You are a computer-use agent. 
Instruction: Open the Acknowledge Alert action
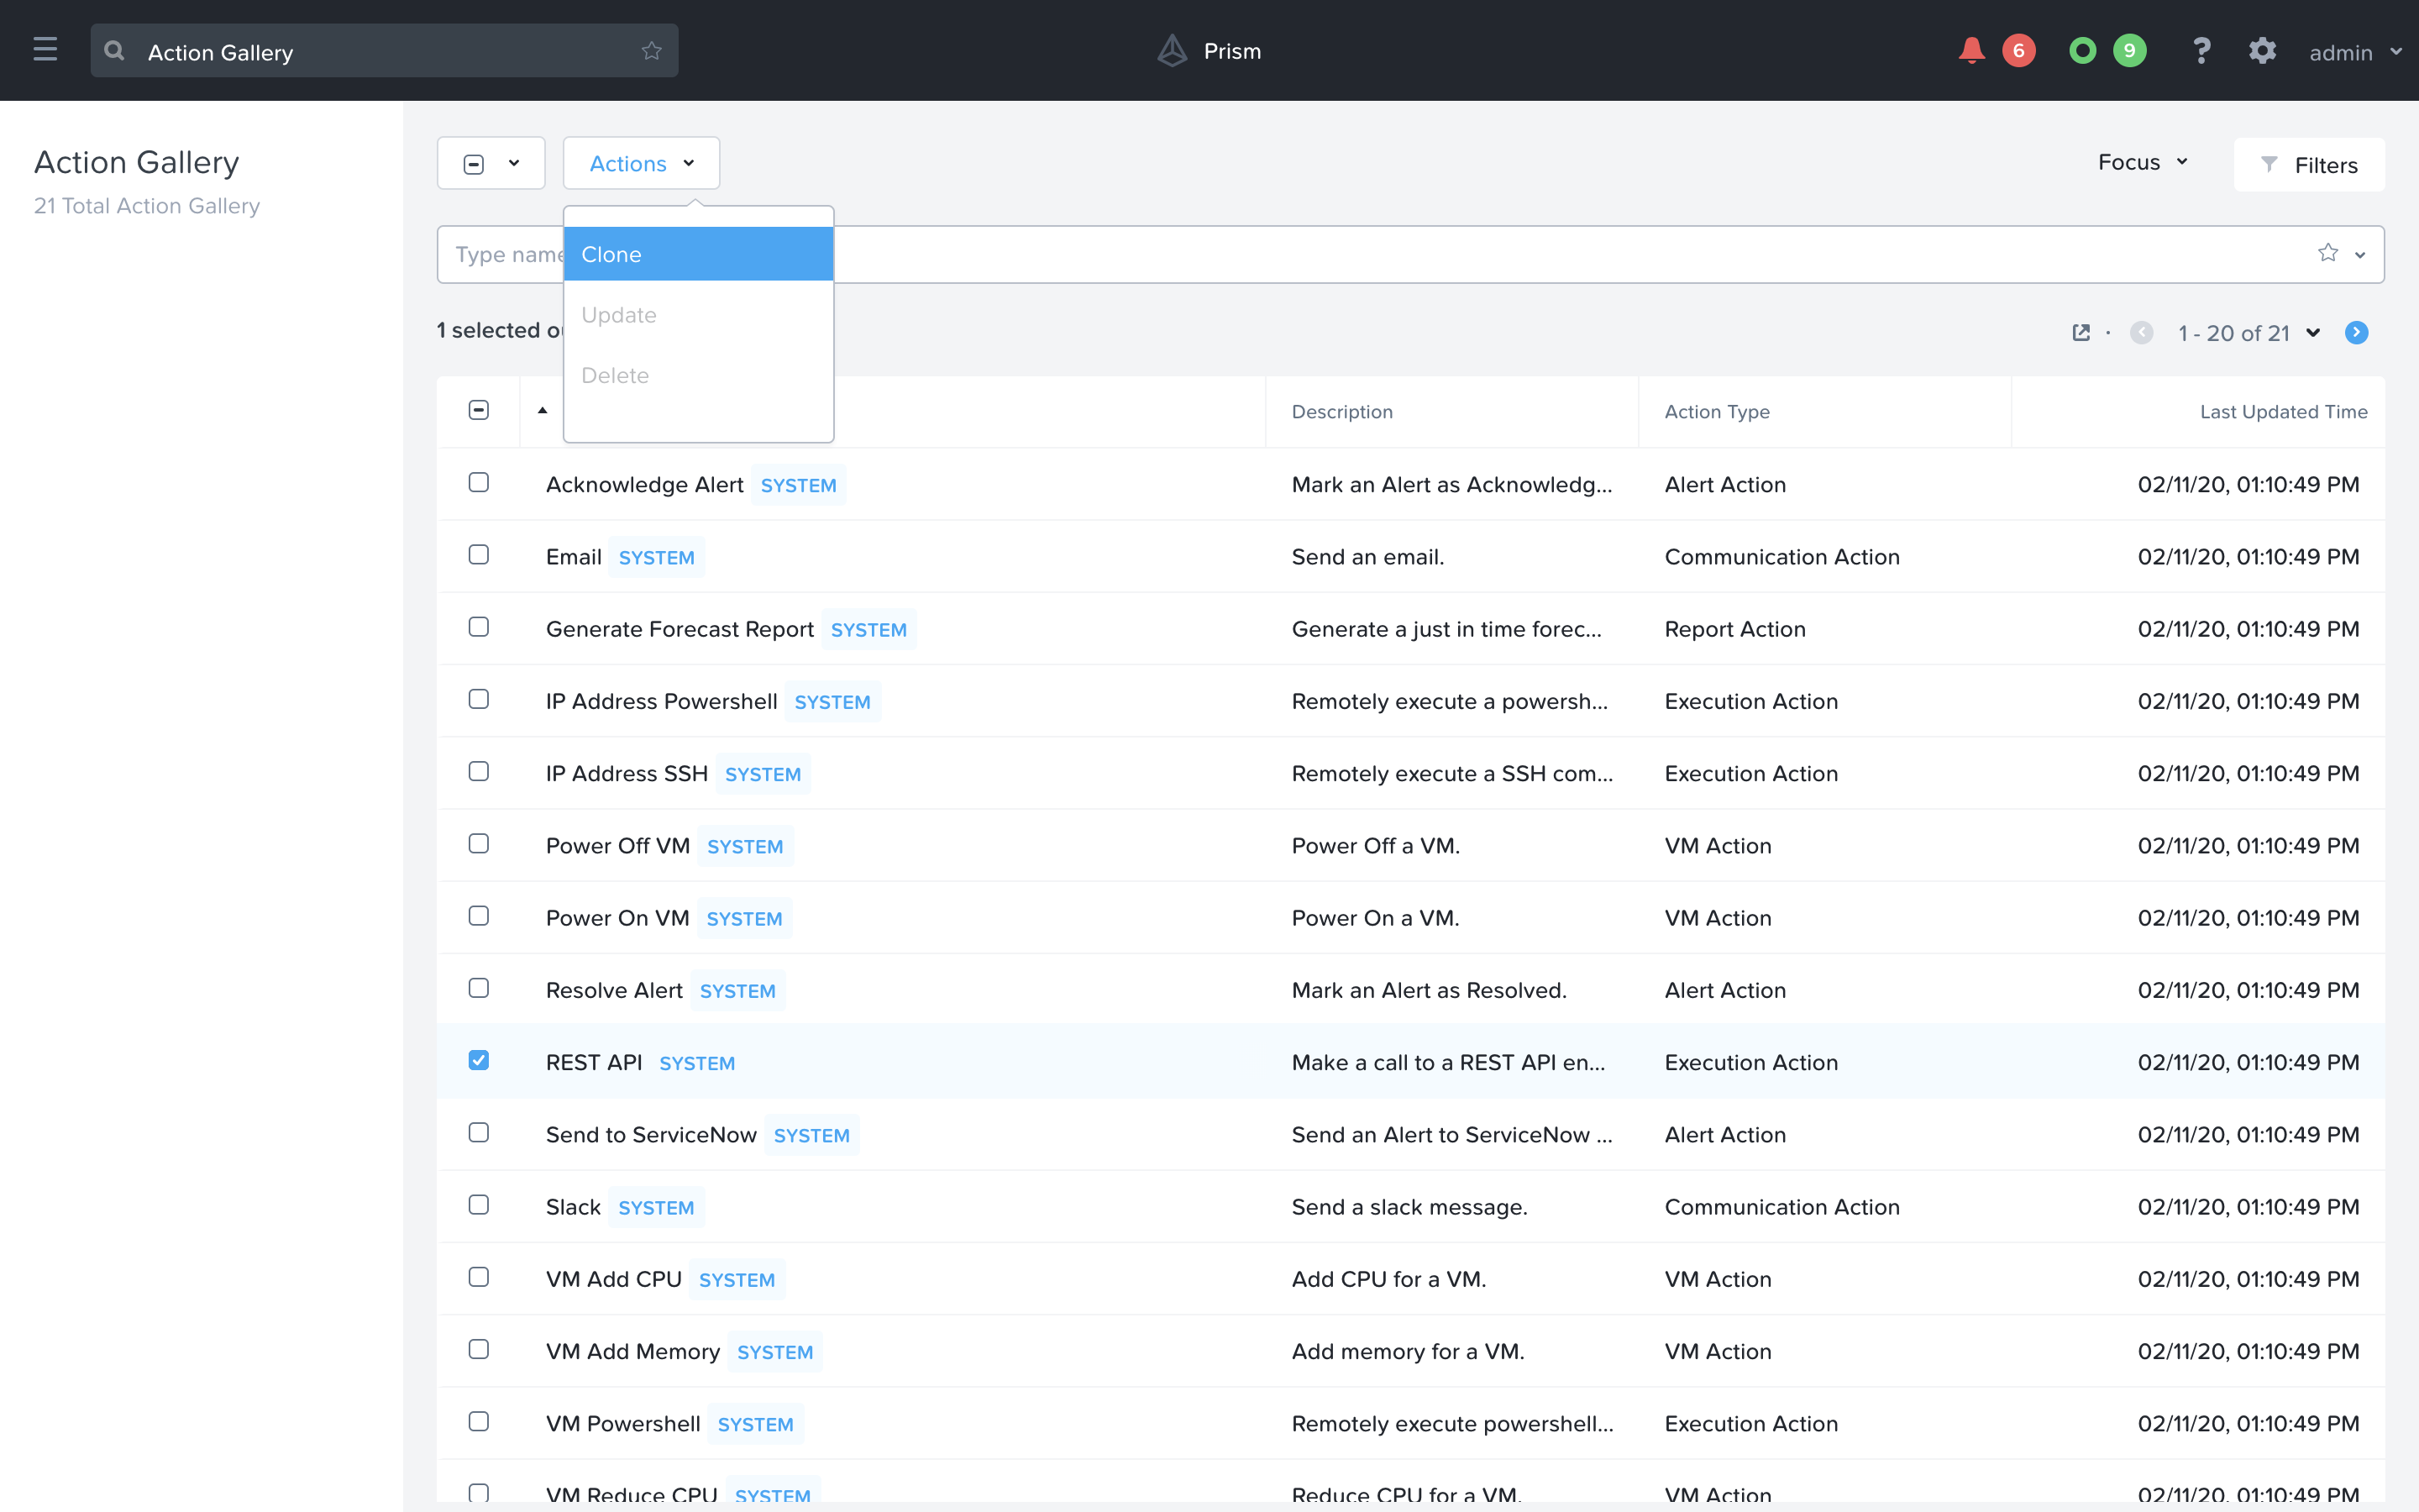coord(645,484)
